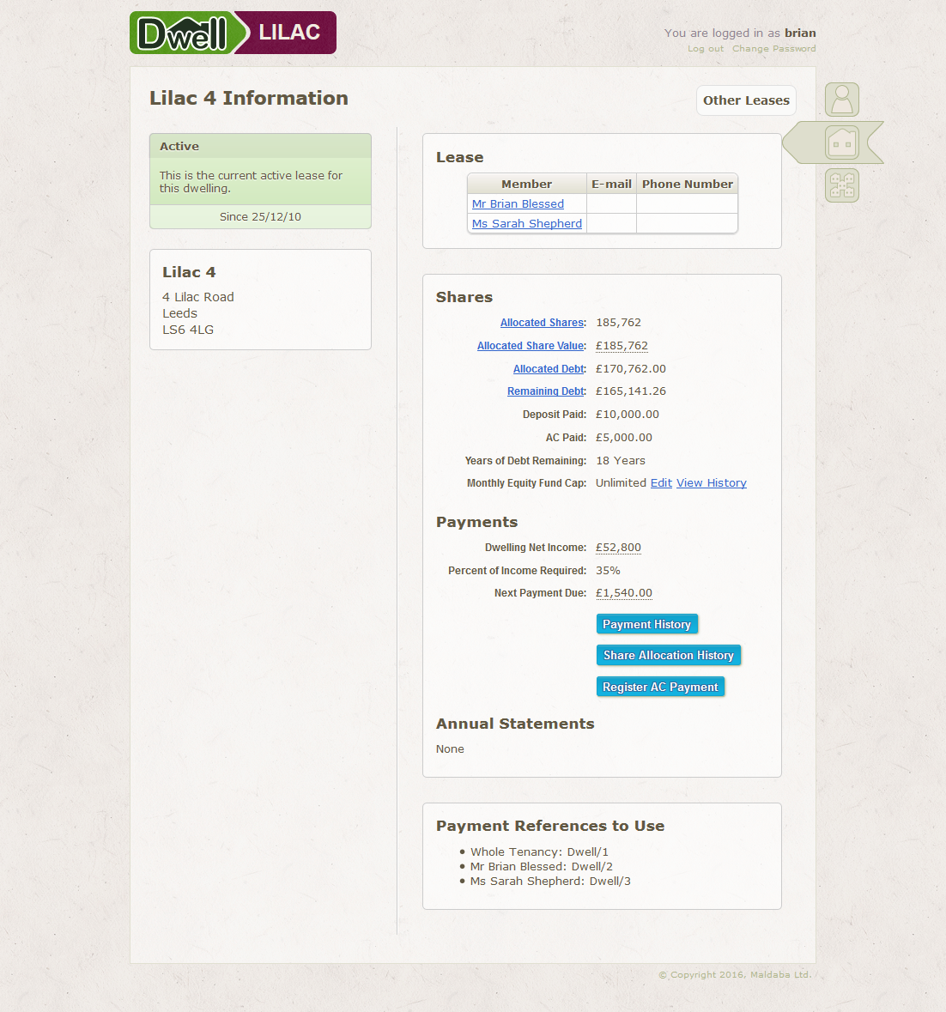Click the Allocated Share Value link

coord(531,346)
